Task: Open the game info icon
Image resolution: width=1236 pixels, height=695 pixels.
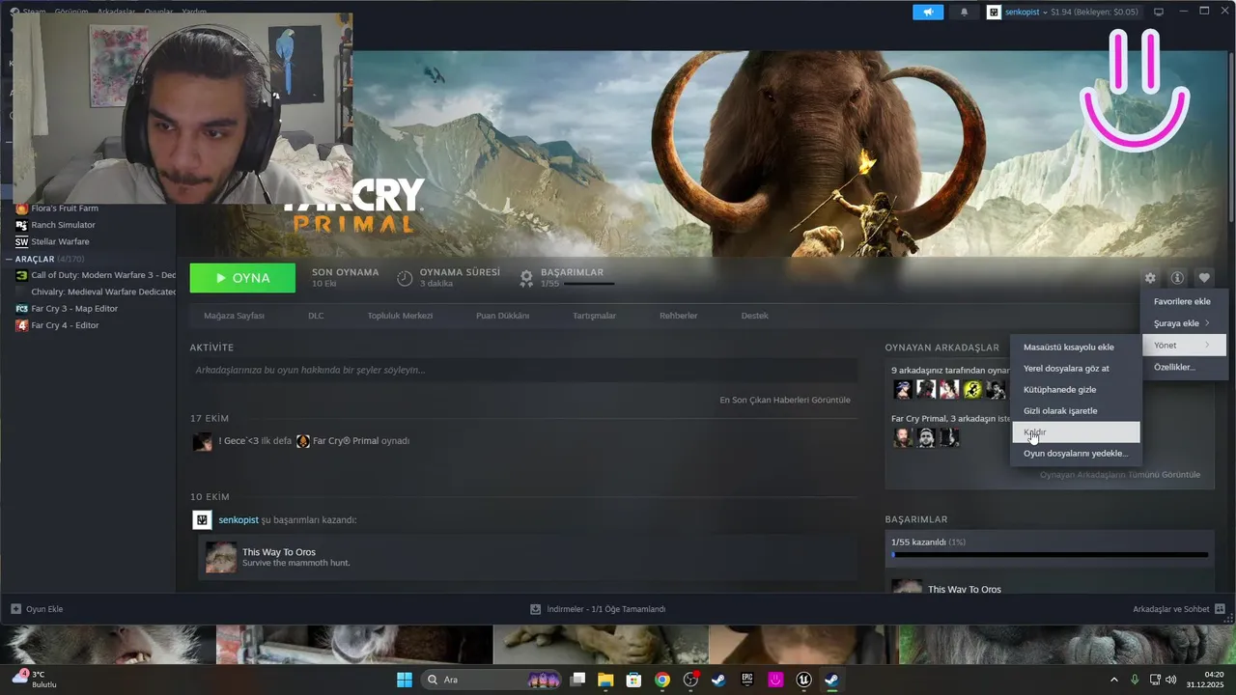Action: tap(1177, 278)
